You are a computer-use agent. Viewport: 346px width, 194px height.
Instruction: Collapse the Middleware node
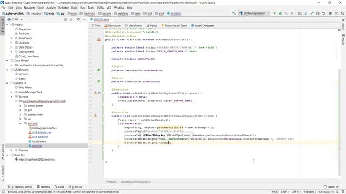tap(7, 70)
